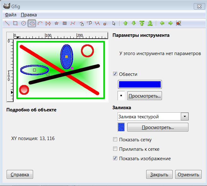
Task: Click the blue stroke color swatch
Action: click(140, 84)
